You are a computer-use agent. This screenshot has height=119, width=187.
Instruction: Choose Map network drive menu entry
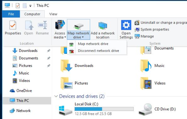[x=97, y=44]
